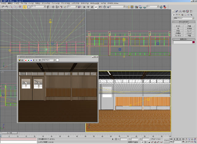Select the Cameras category in Create panel
This screenshot has width=197, height=144.
click(182, 15)
